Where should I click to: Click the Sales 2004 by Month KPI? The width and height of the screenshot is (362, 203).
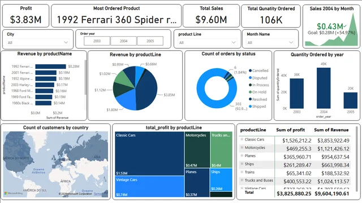(331, 27)
